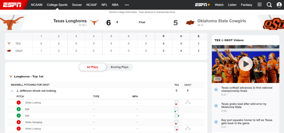Click the TEX logo in linescore row
This screenshot has width=284, height=133.
(x=9, y=43)
